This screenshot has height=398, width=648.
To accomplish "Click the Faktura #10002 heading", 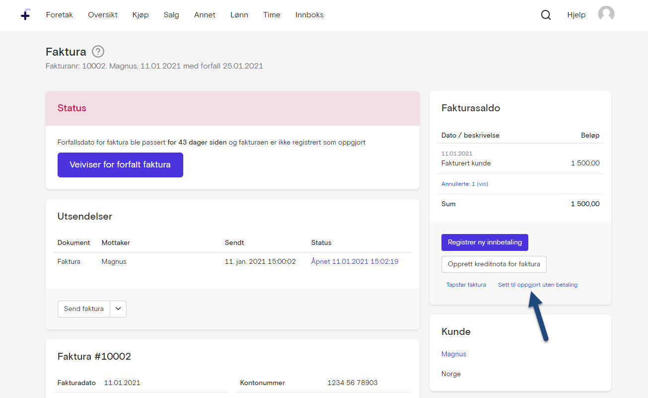I will (x=94, y=356).
